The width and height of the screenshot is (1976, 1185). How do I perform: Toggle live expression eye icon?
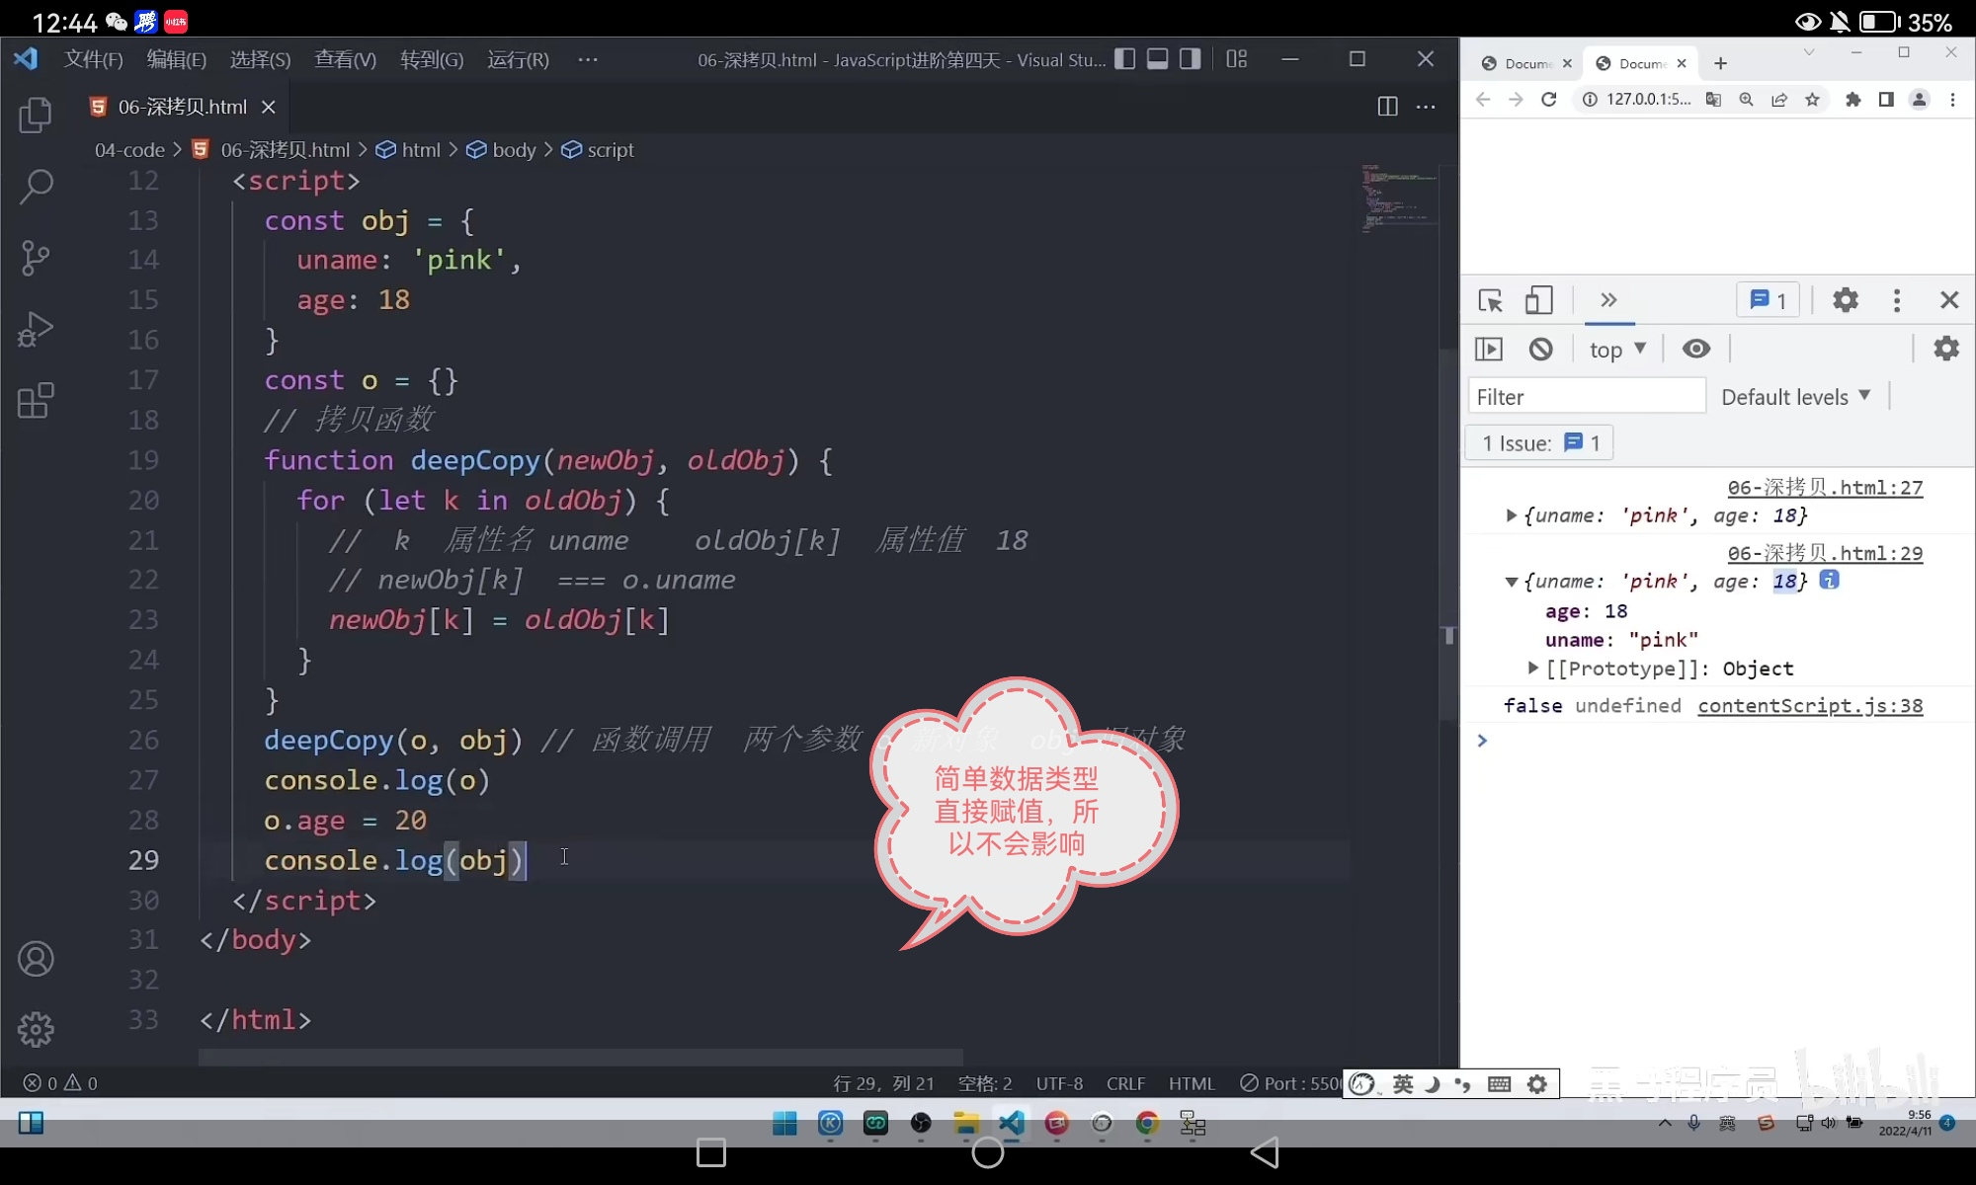1695,349
